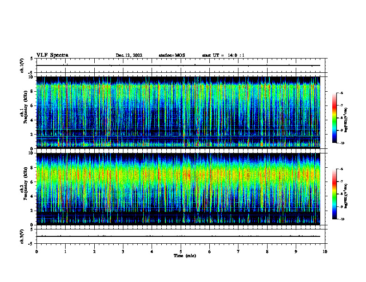Click the ch.1 colorbar tick "-6"
The width and height of the screenshot is (366, 282).
tap(341, 93)
